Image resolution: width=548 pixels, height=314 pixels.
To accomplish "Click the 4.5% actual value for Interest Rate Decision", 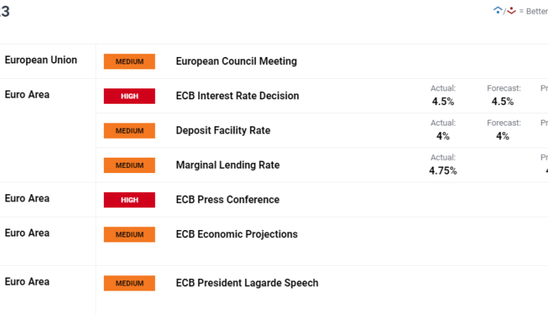I will click(x=443, y=102).
